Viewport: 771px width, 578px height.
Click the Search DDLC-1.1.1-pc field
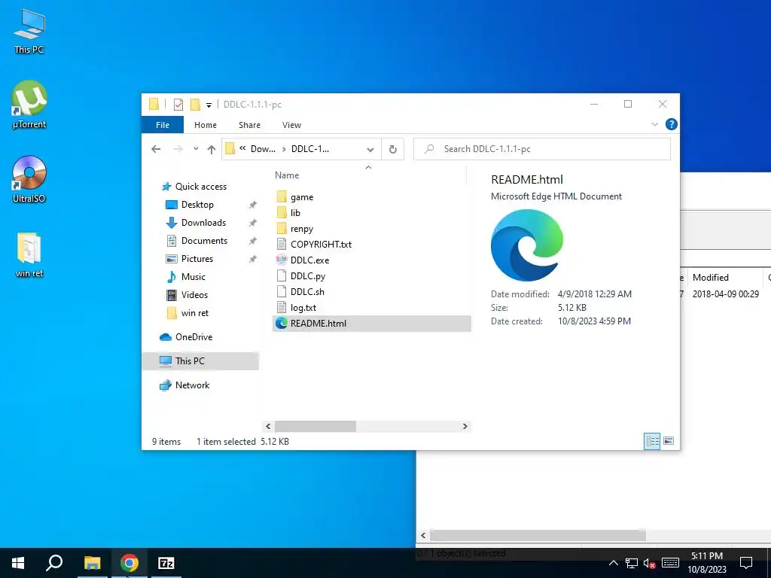tap(542, 149)
